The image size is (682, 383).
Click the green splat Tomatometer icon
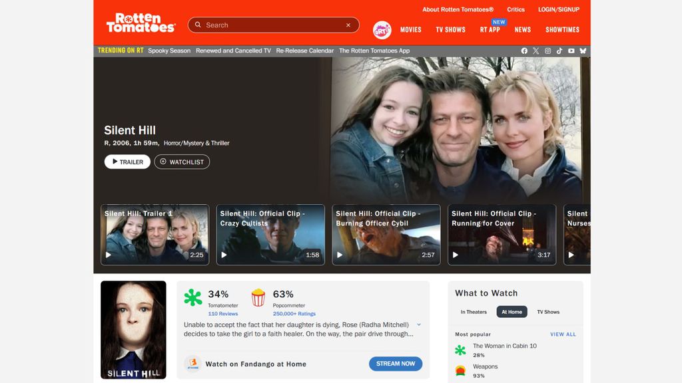(x=193, y=298)
